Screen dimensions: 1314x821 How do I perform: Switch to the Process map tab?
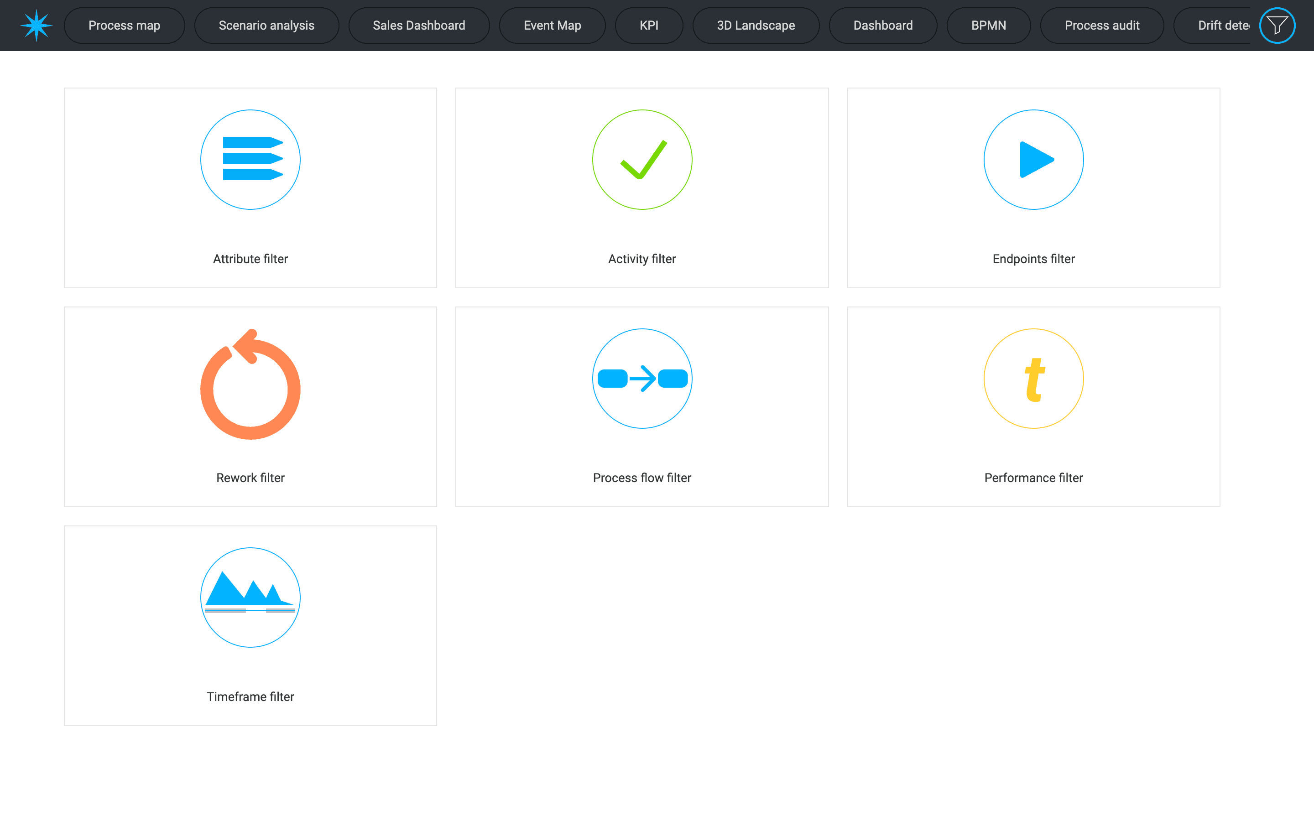tap(125, 26)
